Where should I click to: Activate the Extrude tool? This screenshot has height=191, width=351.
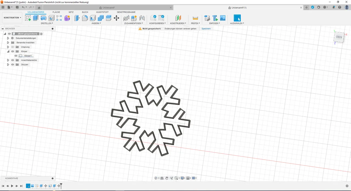click(x=35, y=18)
